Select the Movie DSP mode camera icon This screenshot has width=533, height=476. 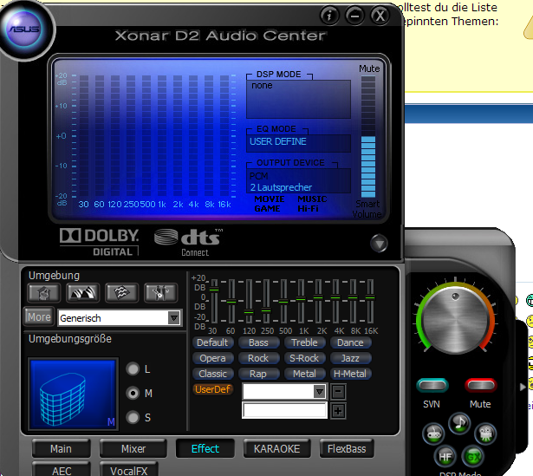(x=485, y=434)
